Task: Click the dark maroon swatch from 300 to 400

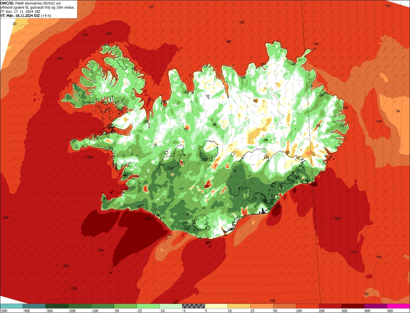Action: (353, 306)
